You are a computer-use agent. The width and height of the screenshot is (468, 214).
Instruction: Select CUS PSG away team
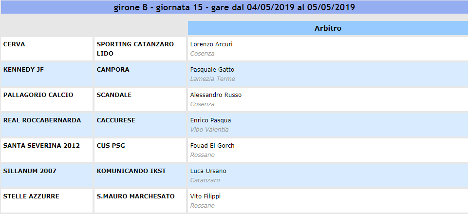pos(112,146)
